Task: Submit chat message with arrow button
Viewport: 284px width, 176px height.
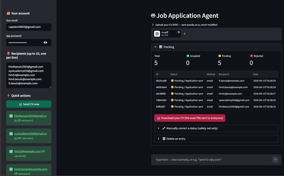Action: [x=275, y=159]
